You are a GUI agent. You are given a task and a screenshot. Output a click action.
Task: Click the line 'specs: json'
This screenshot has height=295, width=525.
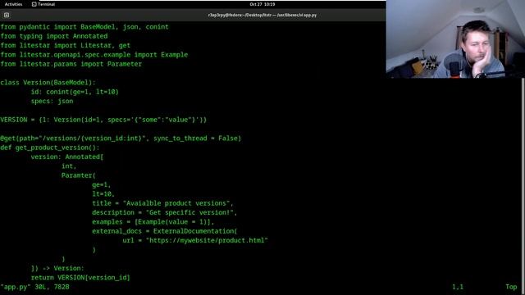(x=52, y=101)
